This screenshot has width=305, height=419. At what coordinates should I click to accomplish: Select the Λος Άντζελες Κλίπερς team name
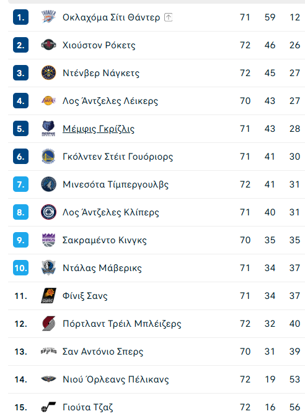point(111,212)
